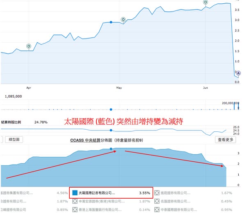
Task: Click the 證券集團有限公司 legend entry with 4.56%
Action: pos(16,193)
